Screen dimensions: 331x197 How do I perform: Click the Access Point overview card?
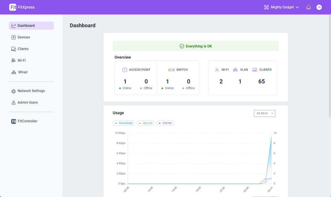(136, 78)
